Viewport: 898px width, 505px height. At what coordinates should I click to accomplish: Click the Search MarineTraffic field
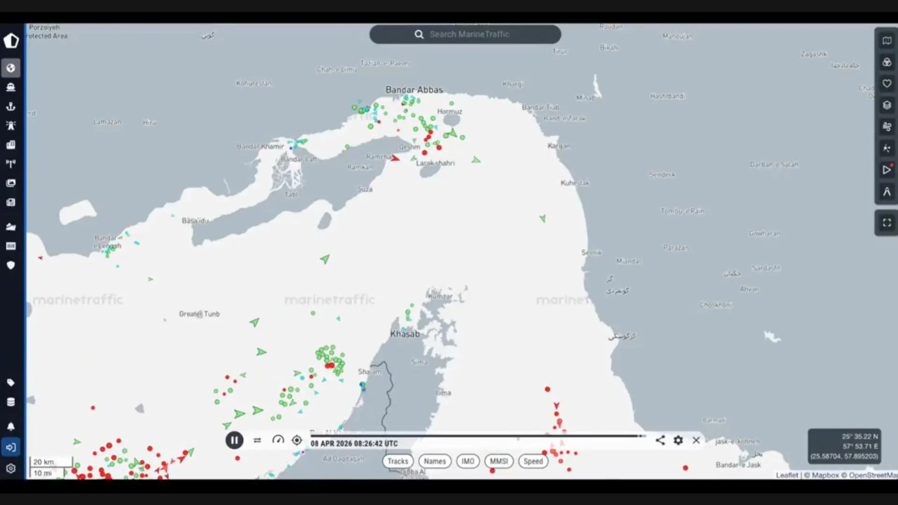click(465, 34)
